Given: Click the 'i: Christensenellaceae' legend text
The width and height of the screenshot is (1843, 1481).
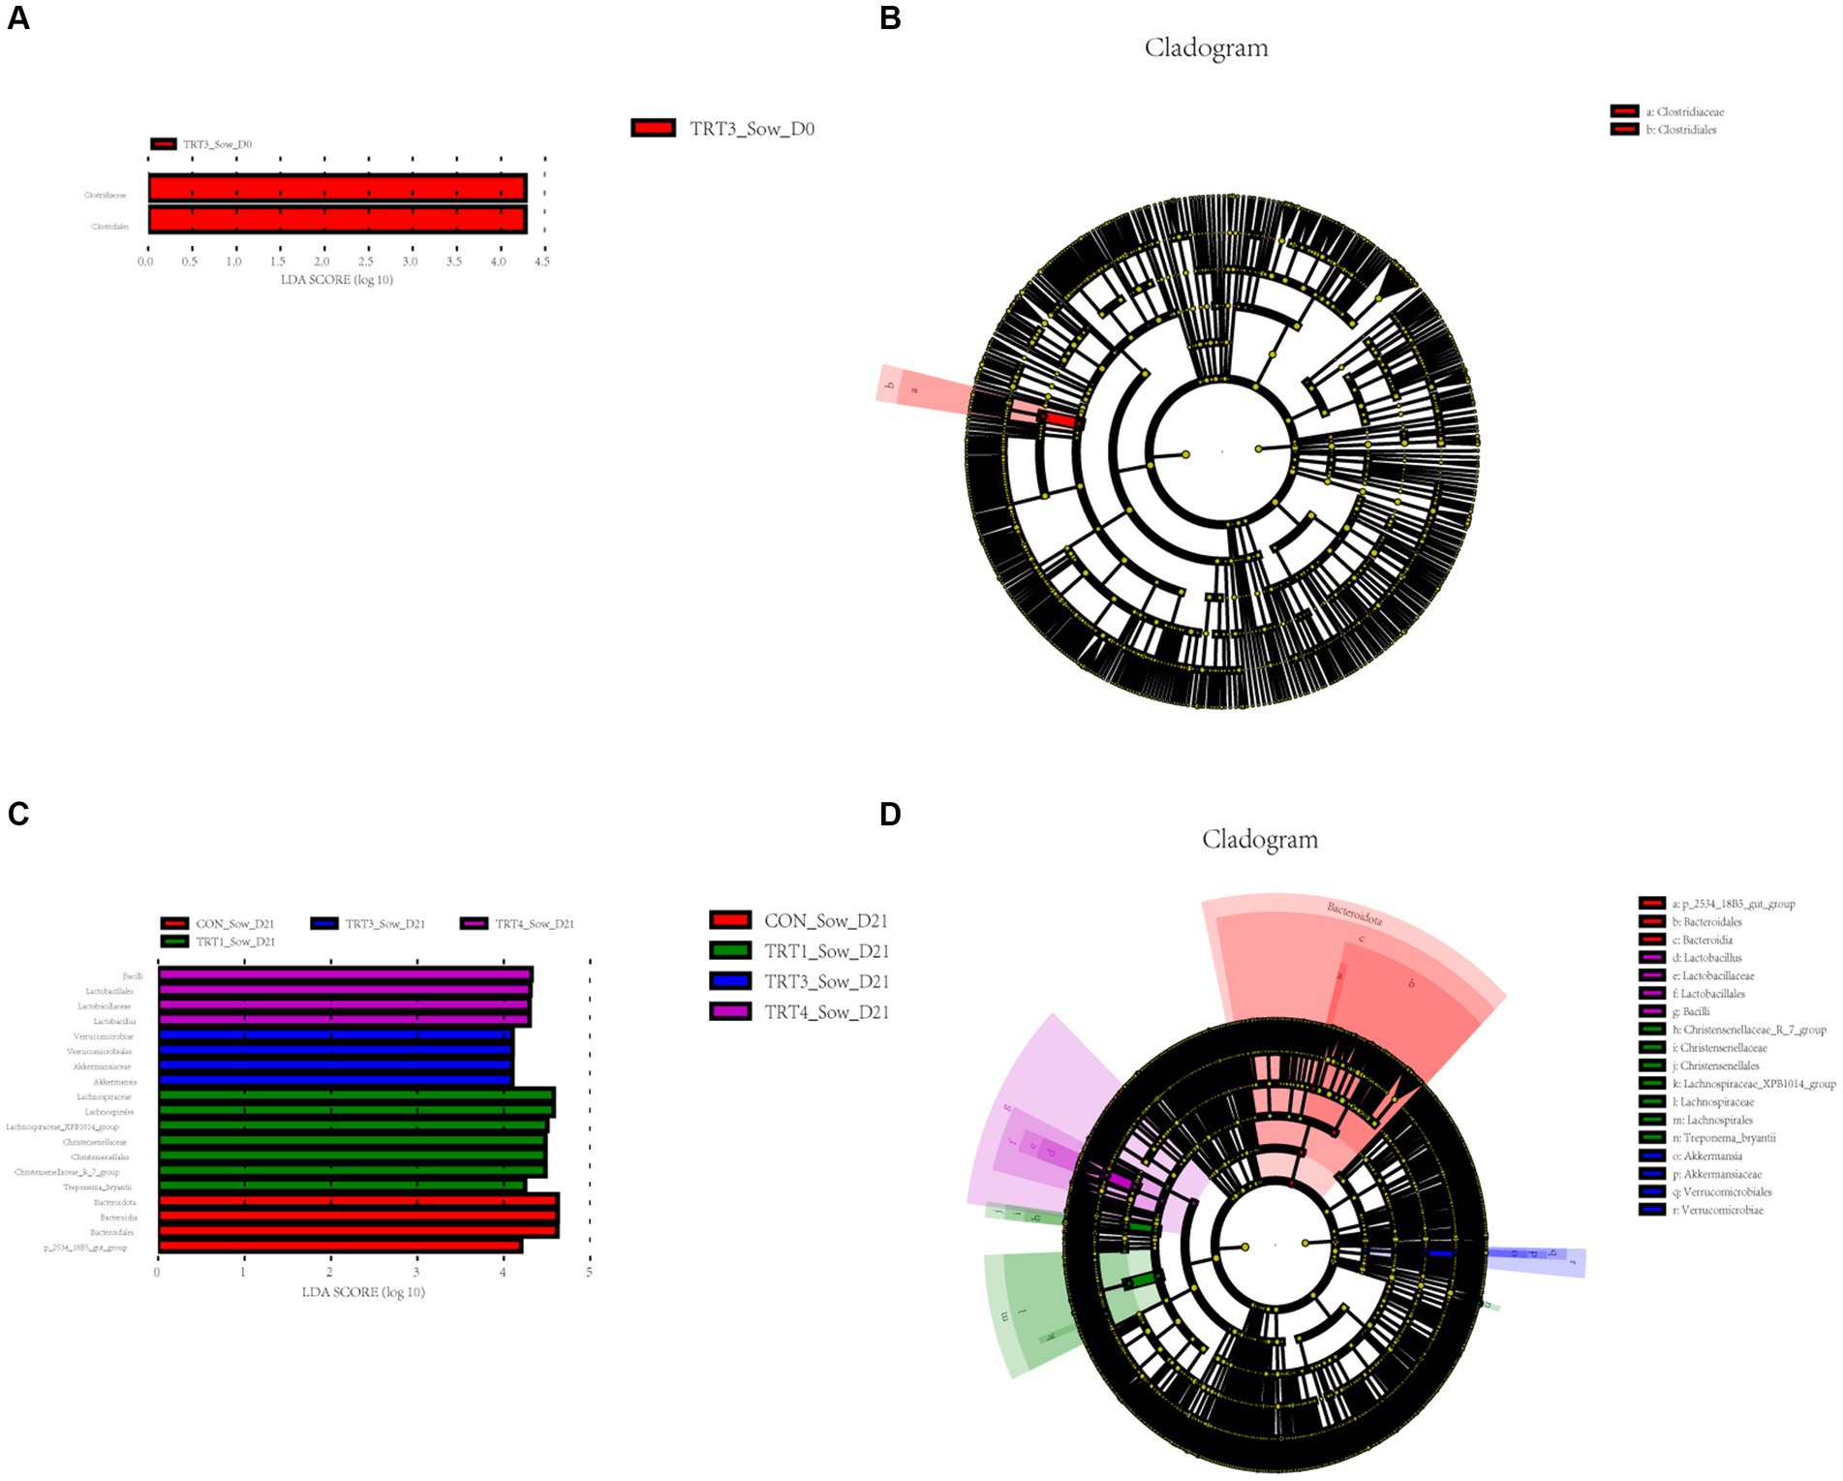Looking at the screenshot, I should (1720, 1047).
